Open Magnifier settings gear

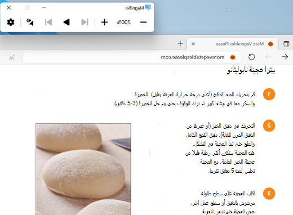(11, 22)
